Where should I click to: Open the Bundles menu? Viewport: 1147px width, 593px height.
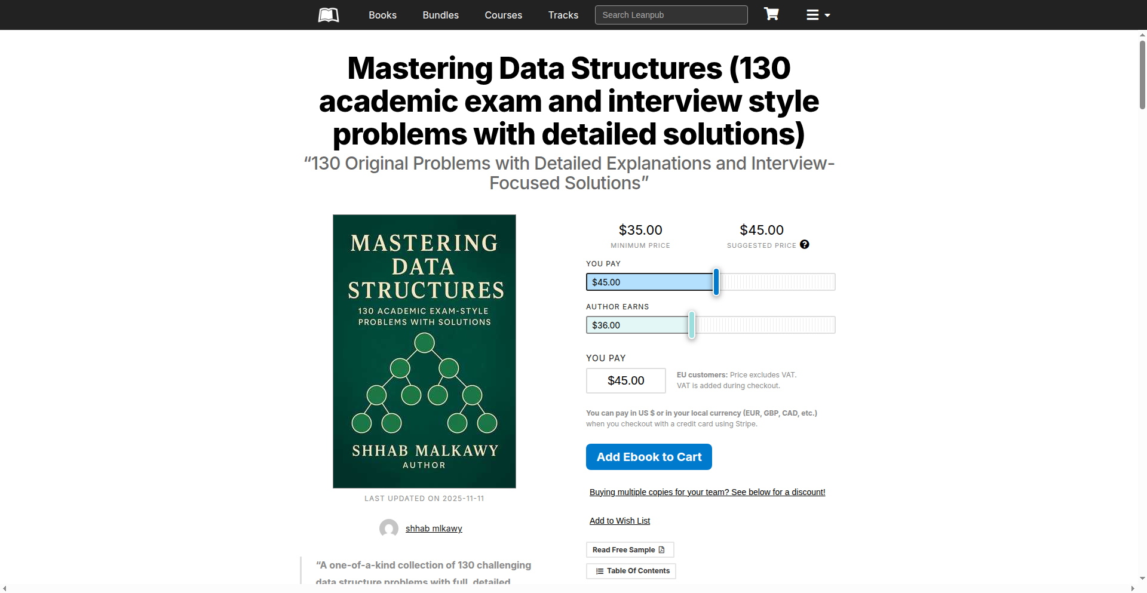click(x=440, y=15)
